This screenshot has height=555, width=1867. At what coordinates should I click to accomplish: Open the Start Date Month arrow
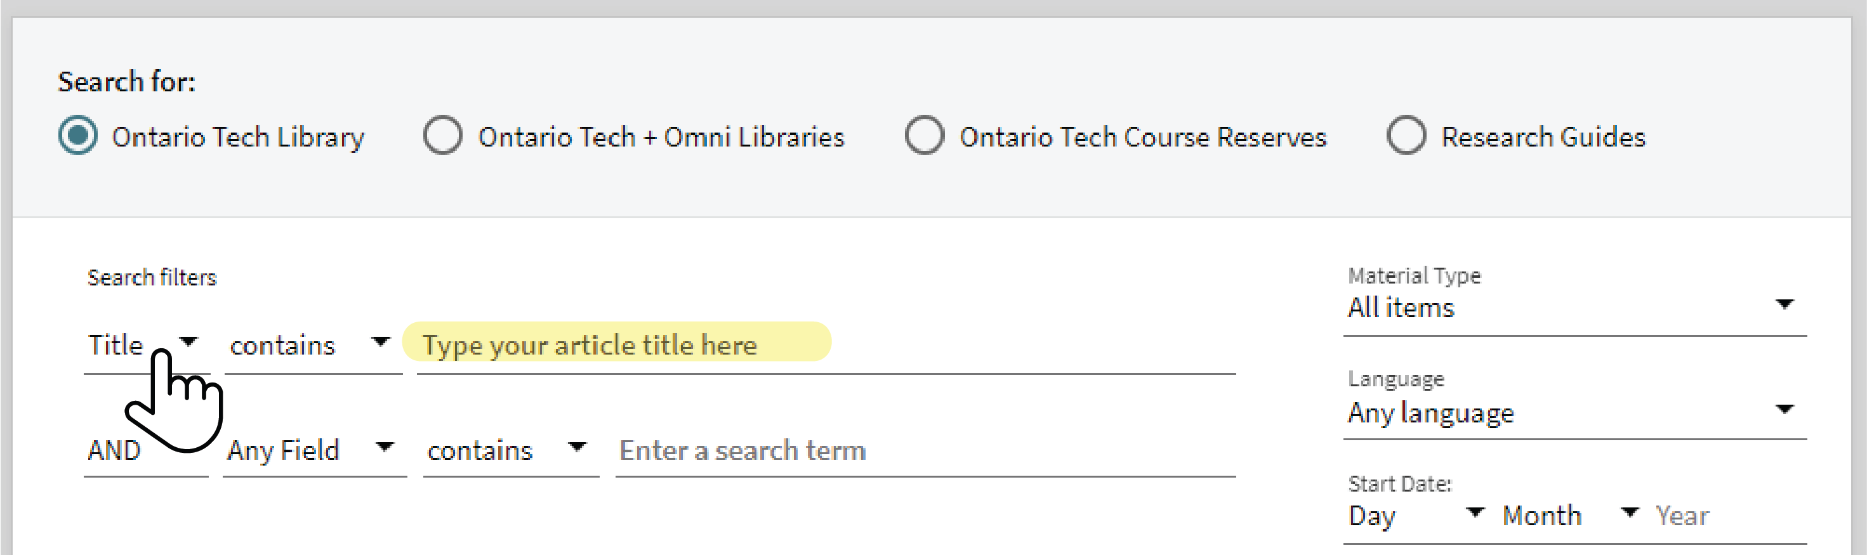click(x=1629, y=513)
